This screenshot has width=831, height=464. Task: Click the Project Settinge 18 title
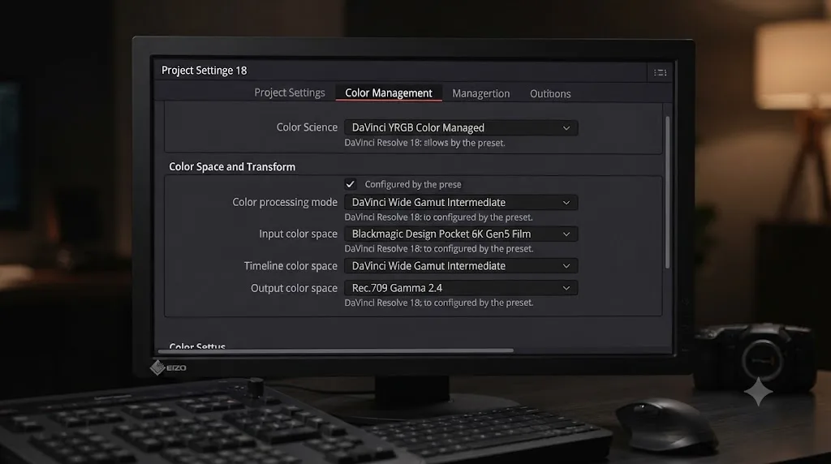coord(204,71)
